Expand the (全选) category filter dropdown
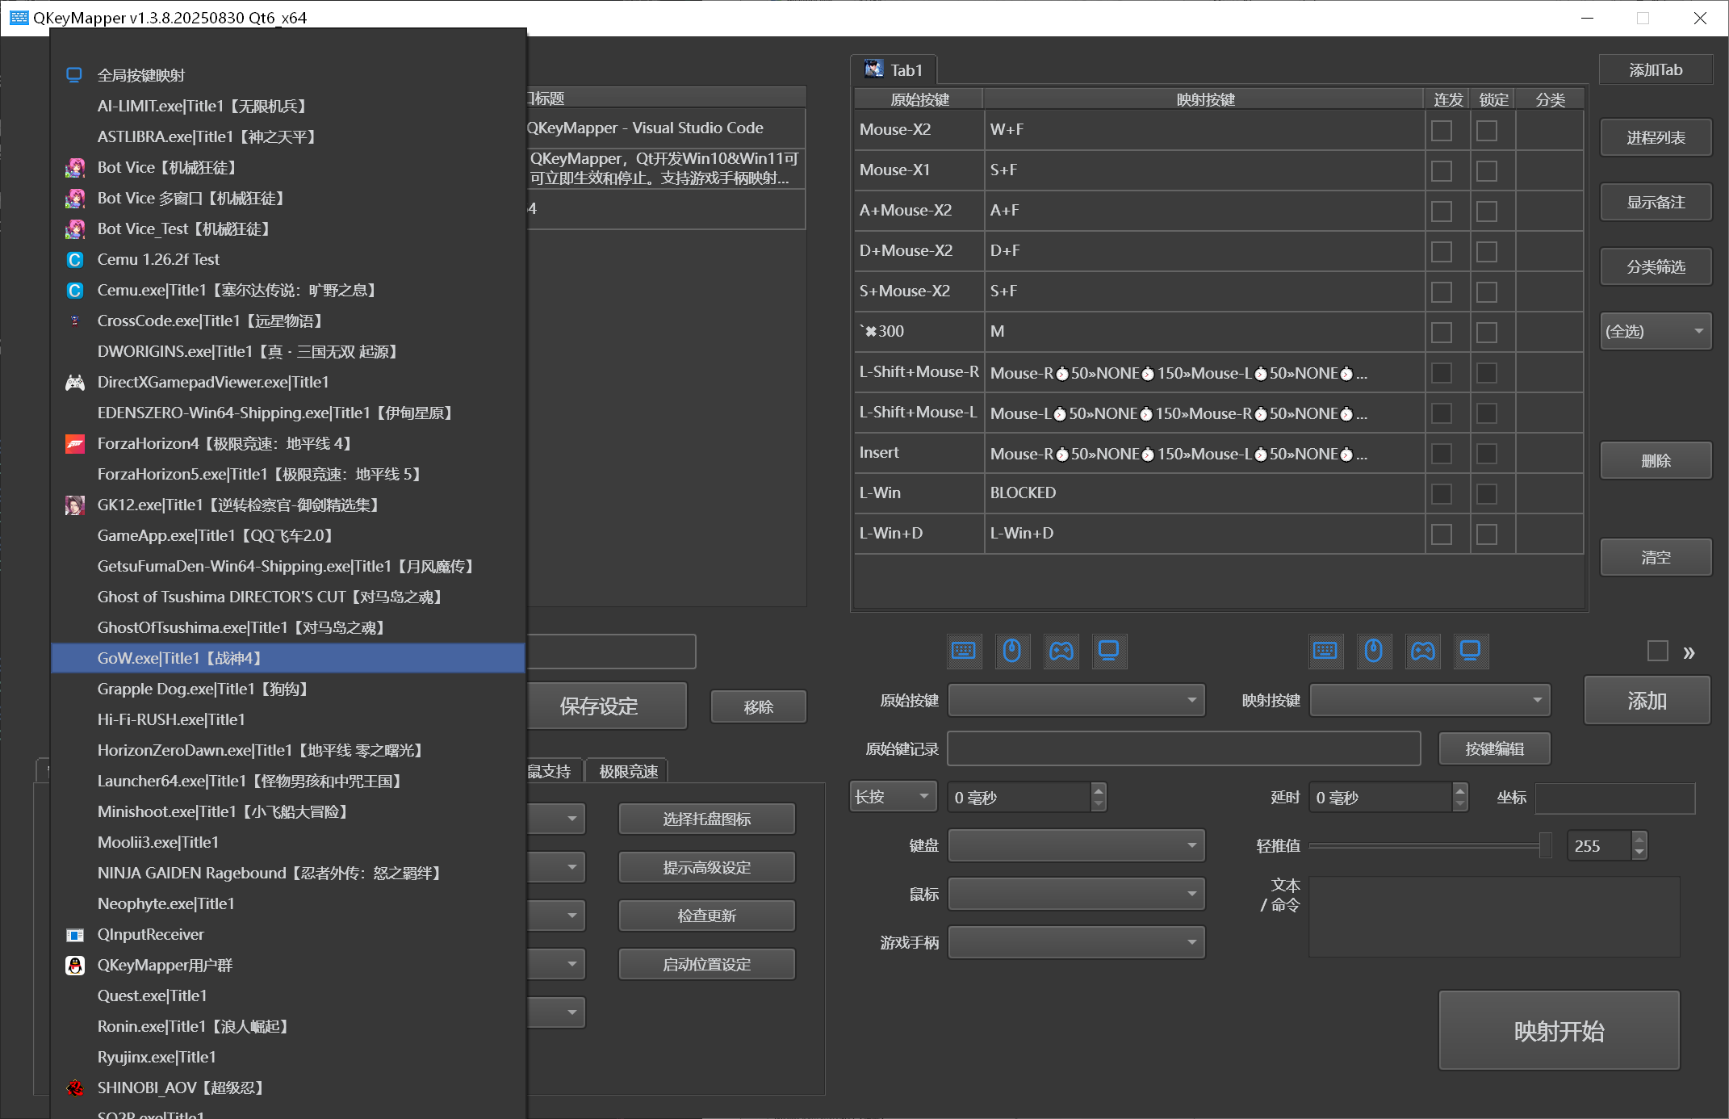This screenshot has height=1119, width=1729. (1656, 331)
